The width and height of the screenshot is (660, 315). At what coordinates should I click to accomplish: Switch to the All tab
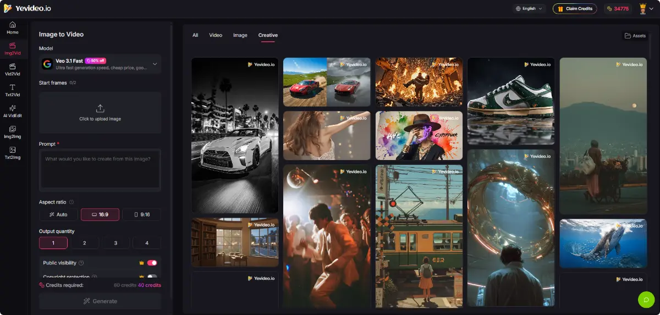(195, 35)
